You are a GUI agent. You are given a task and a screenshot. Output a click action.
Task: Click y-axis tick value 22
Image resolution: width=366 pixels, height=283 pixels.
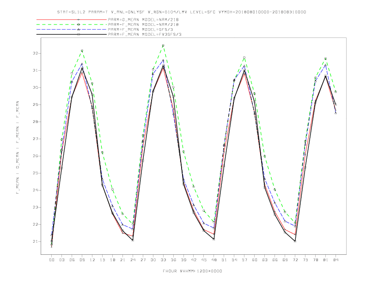pyautogui.click(x=36, y=224)
